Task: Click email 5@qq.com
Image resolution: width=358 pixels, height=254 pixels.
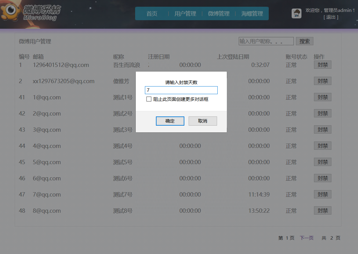Action: pyautogui.click(x=47, y=162)
